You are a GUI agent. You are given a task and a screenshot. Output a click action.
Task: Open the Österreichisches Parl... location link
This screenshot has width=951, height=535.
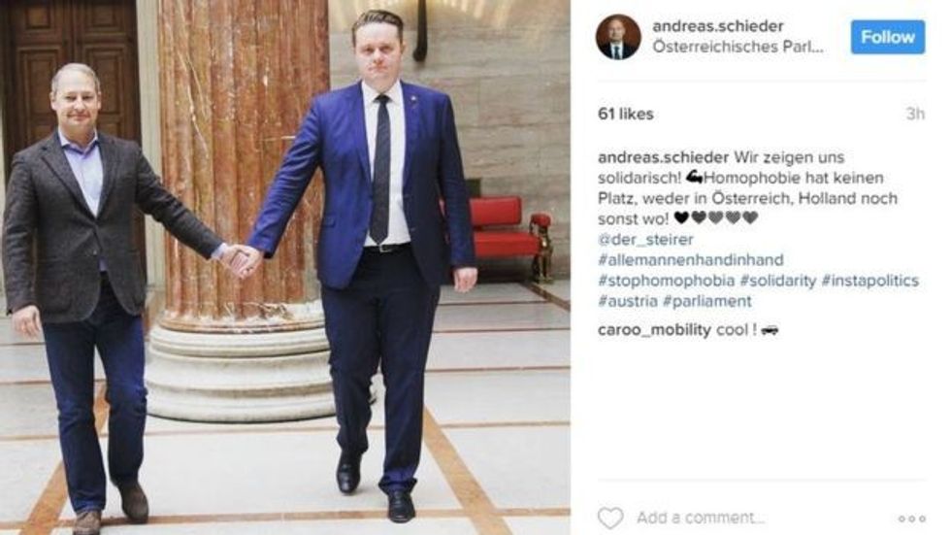pyautogui.click(x=738, y=47)
